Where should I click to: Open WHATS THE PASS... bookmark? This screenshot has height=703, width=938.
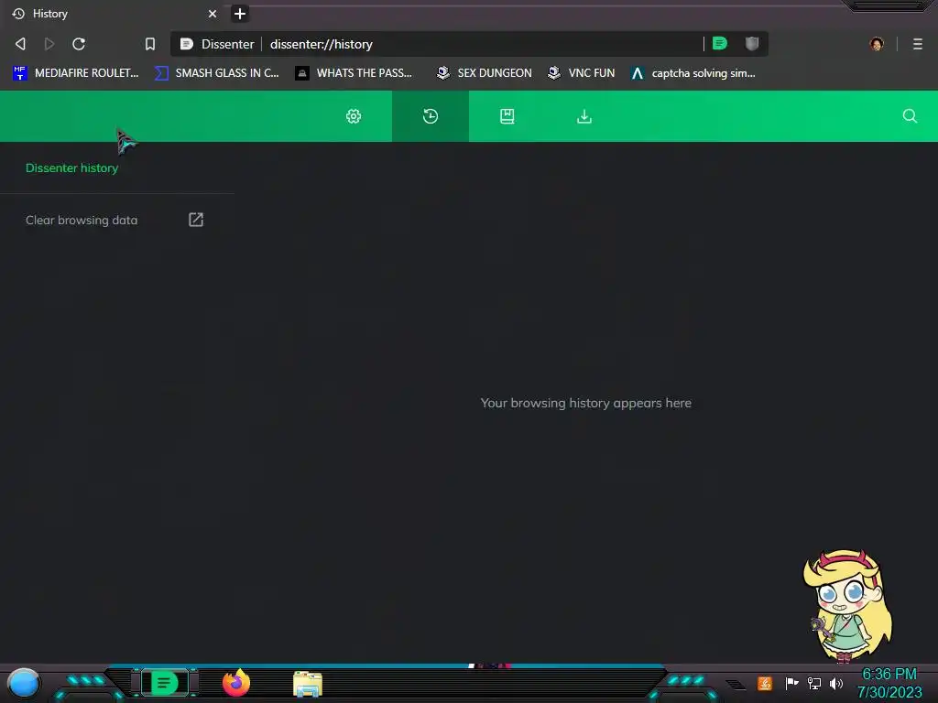pos(354,73)
